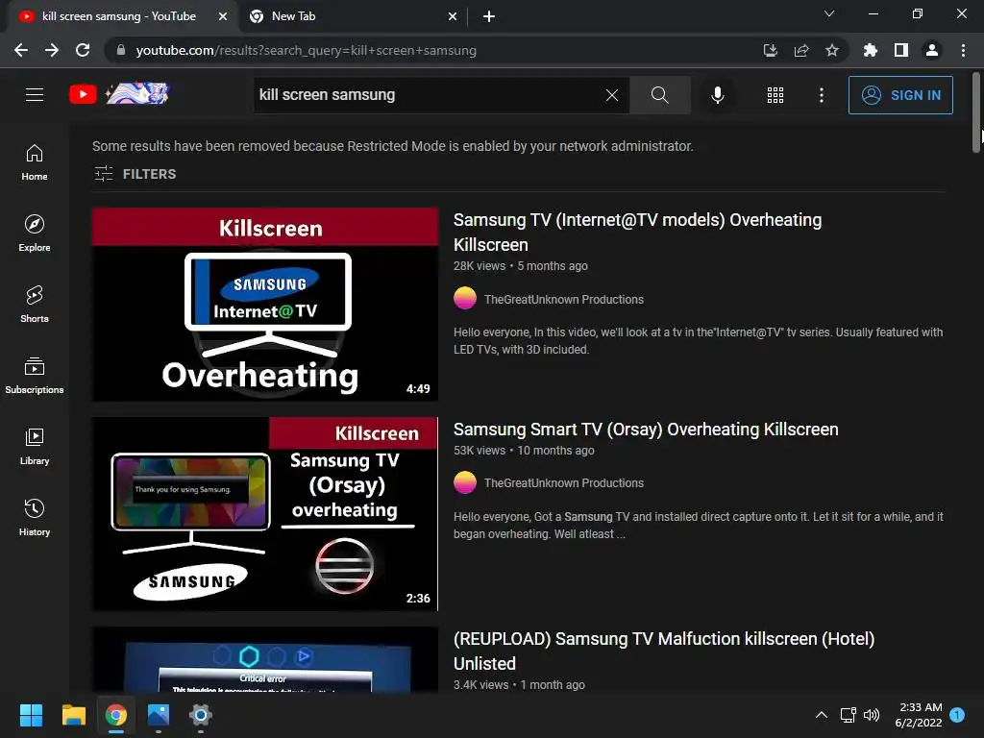Open the Hotel Malfunction killscreen thumbnail
The height and width of the screenshot is (738, 984).
pyautogui.click(x=265, y=659)
